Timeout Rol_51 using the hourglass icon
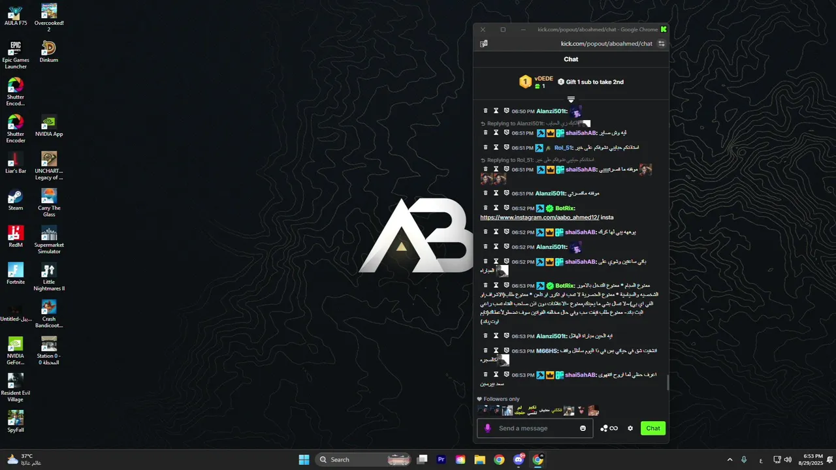836x470 pixels. (x=496, y=148)
